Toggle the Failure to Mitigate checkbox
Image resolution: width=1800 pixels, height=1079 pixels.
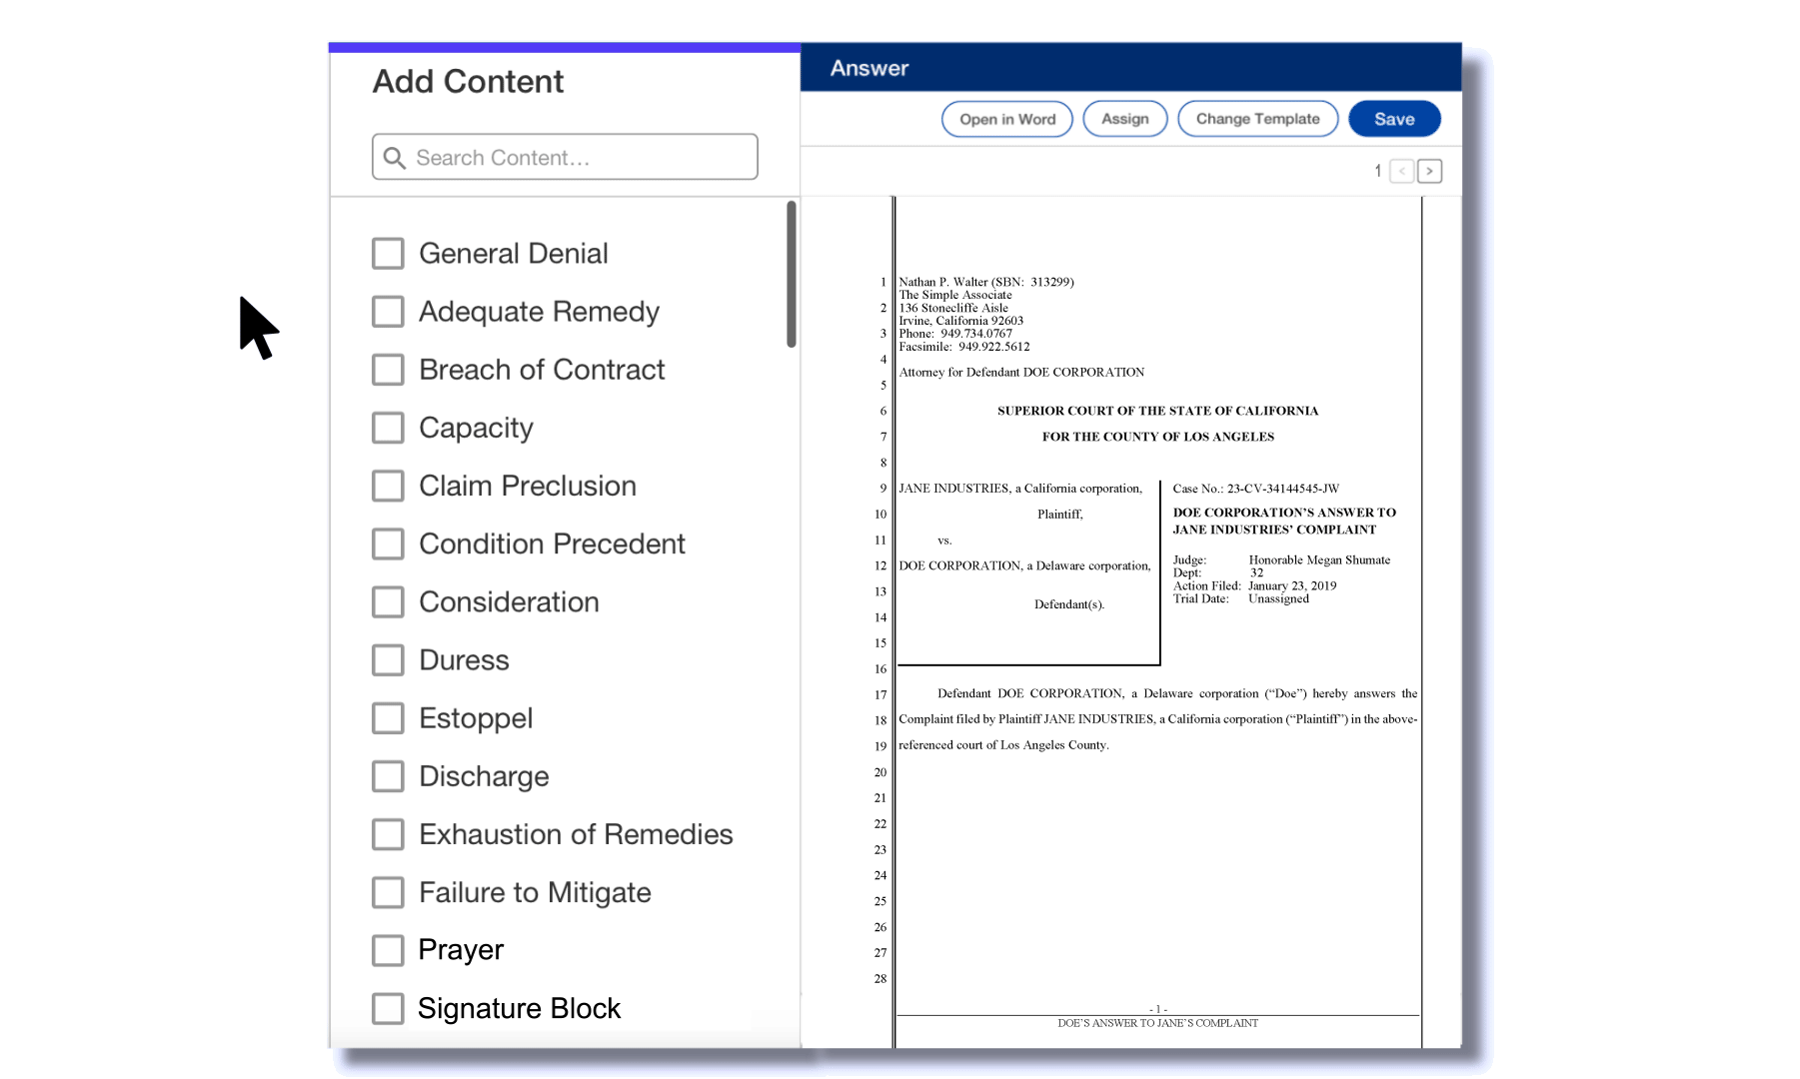click(388, 892)
